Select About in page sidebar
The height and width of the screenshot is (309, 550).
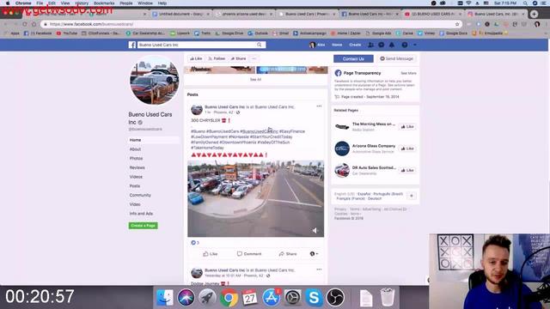tap(136, 148)
